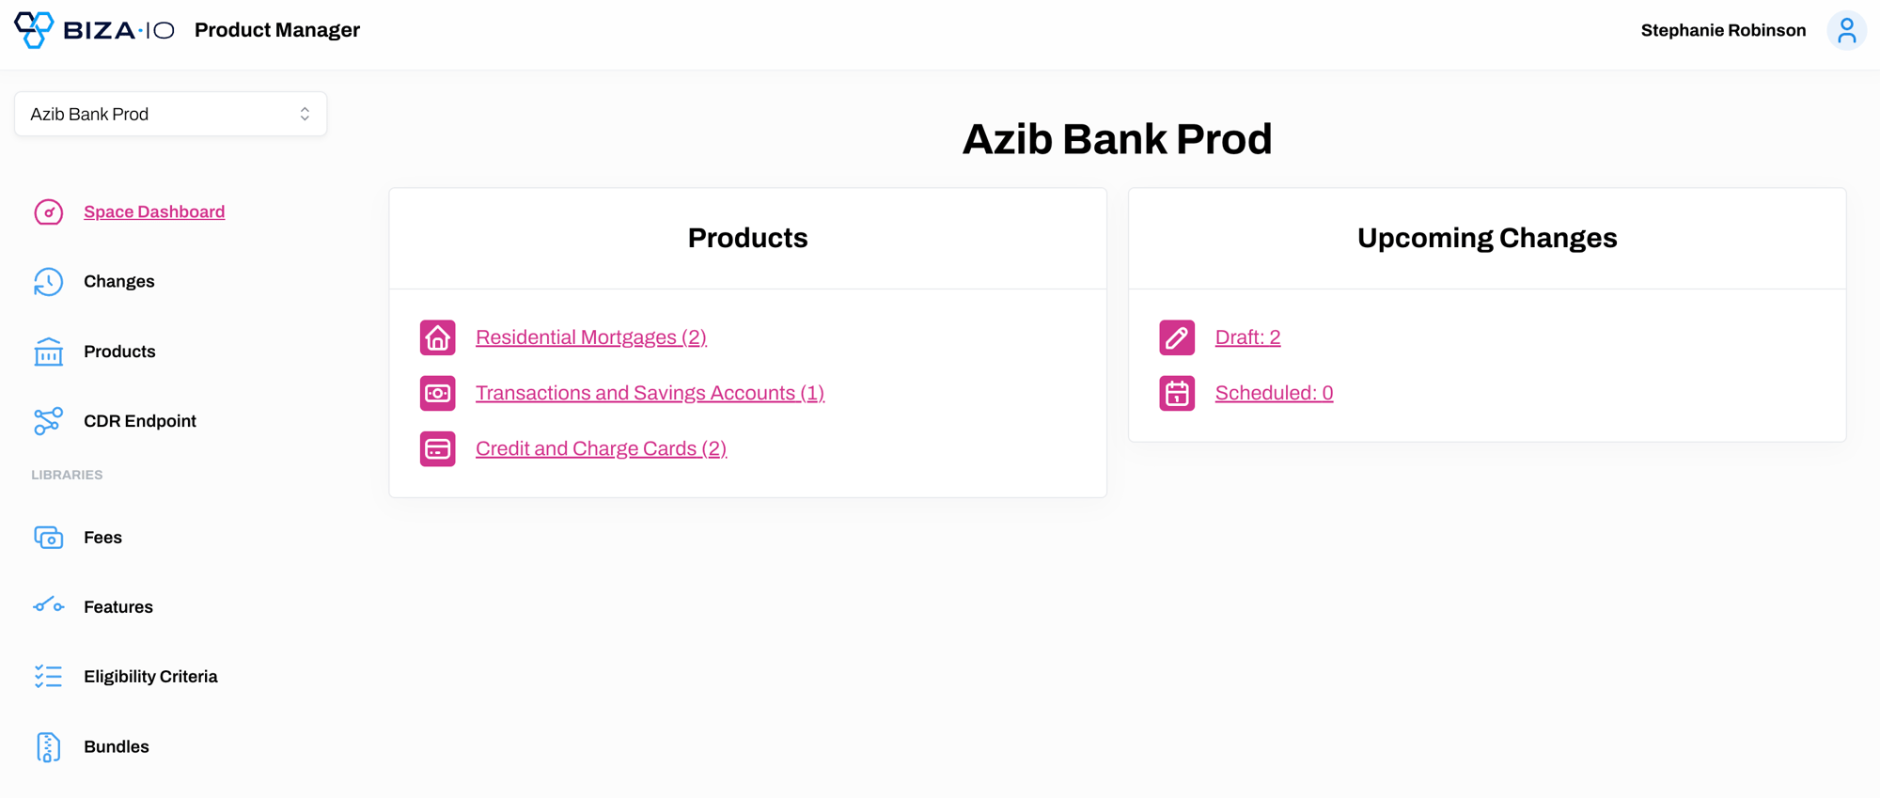Open the Scheduled calendar icon

click(1176, 393)
